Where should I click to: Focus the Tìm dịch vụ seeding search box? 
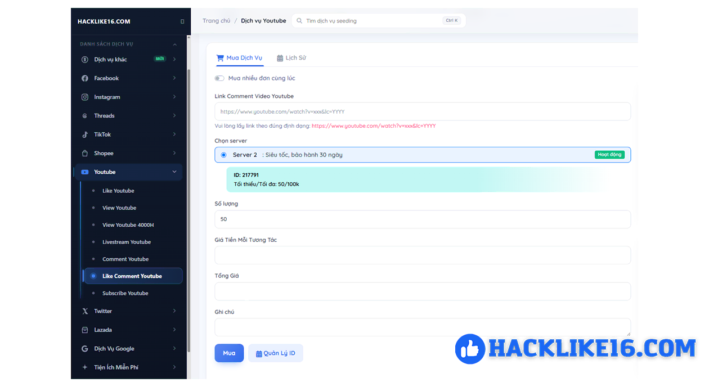379,21
